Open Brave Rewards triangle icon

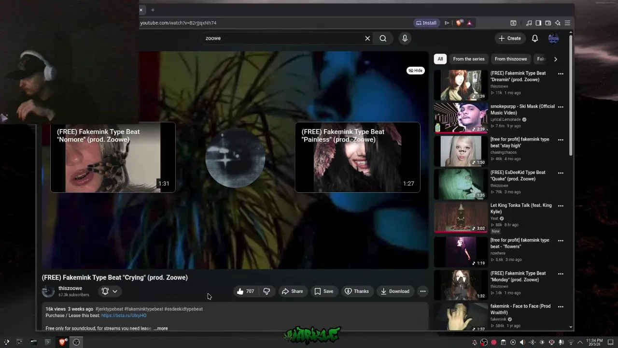469,23
